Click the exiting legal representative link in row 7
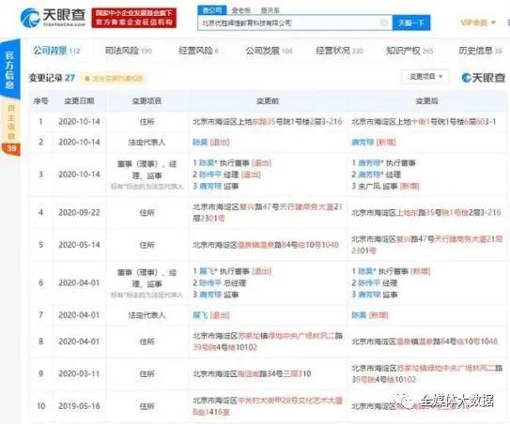510x424 pixels. pos(200,315)
